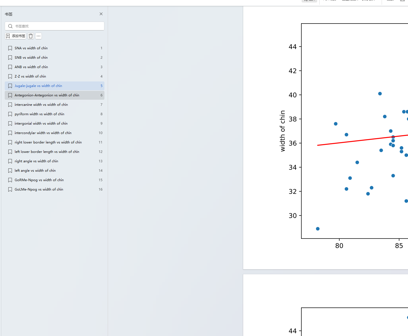This screenshot has height=336, width=408.
Task: Open the SNA vs width of chin bookmark
Action: pos(55,48)
